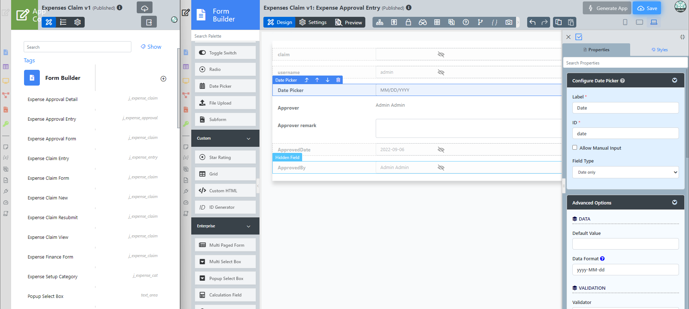Screen dimensions: 689x309
Task: Open the Field Type dropdown
Action: [625, 172]
